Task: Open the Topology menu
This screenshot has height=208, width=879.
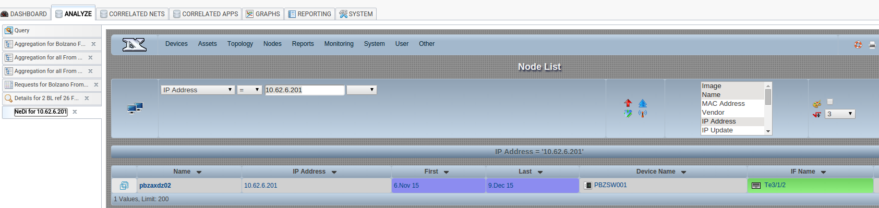Action: 240,44
